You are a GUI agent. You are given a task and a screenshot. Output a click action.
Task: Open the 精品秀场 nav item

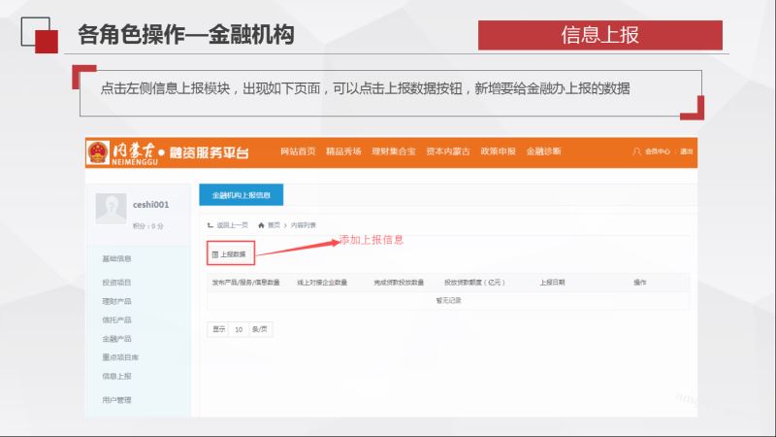(x=343, y=151)
